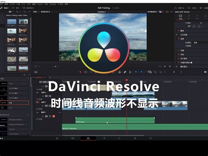Enable the Dynamic Zoom switch
This screenshot has width=208, height=156.
(x=177, y=35)
